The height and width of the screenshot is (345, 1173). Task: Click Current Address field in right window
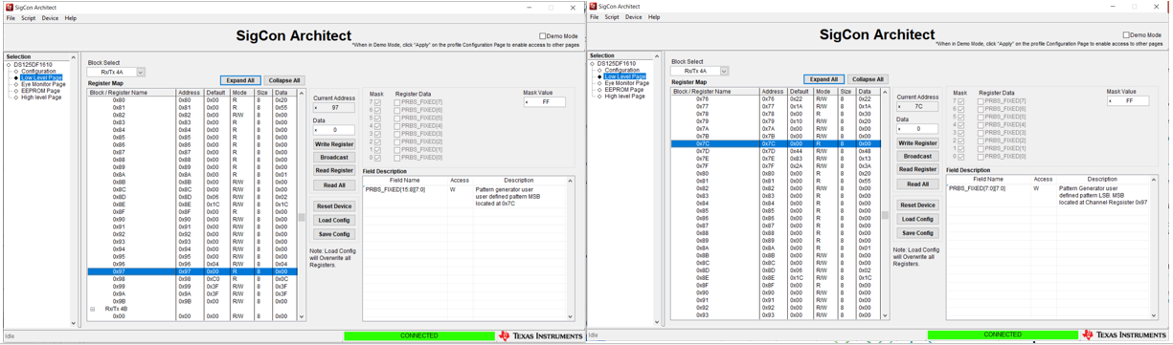click(917, 107)
